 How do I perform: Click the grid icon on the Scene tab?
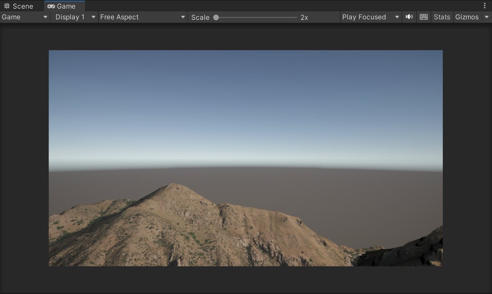(x=6, y=6)
